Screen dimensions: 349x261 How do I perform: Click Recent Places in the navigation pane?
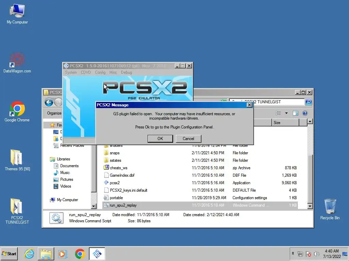pos(72,145)
